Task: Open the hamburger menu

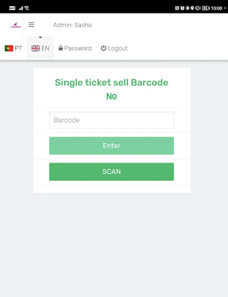Action: (31, 25)
